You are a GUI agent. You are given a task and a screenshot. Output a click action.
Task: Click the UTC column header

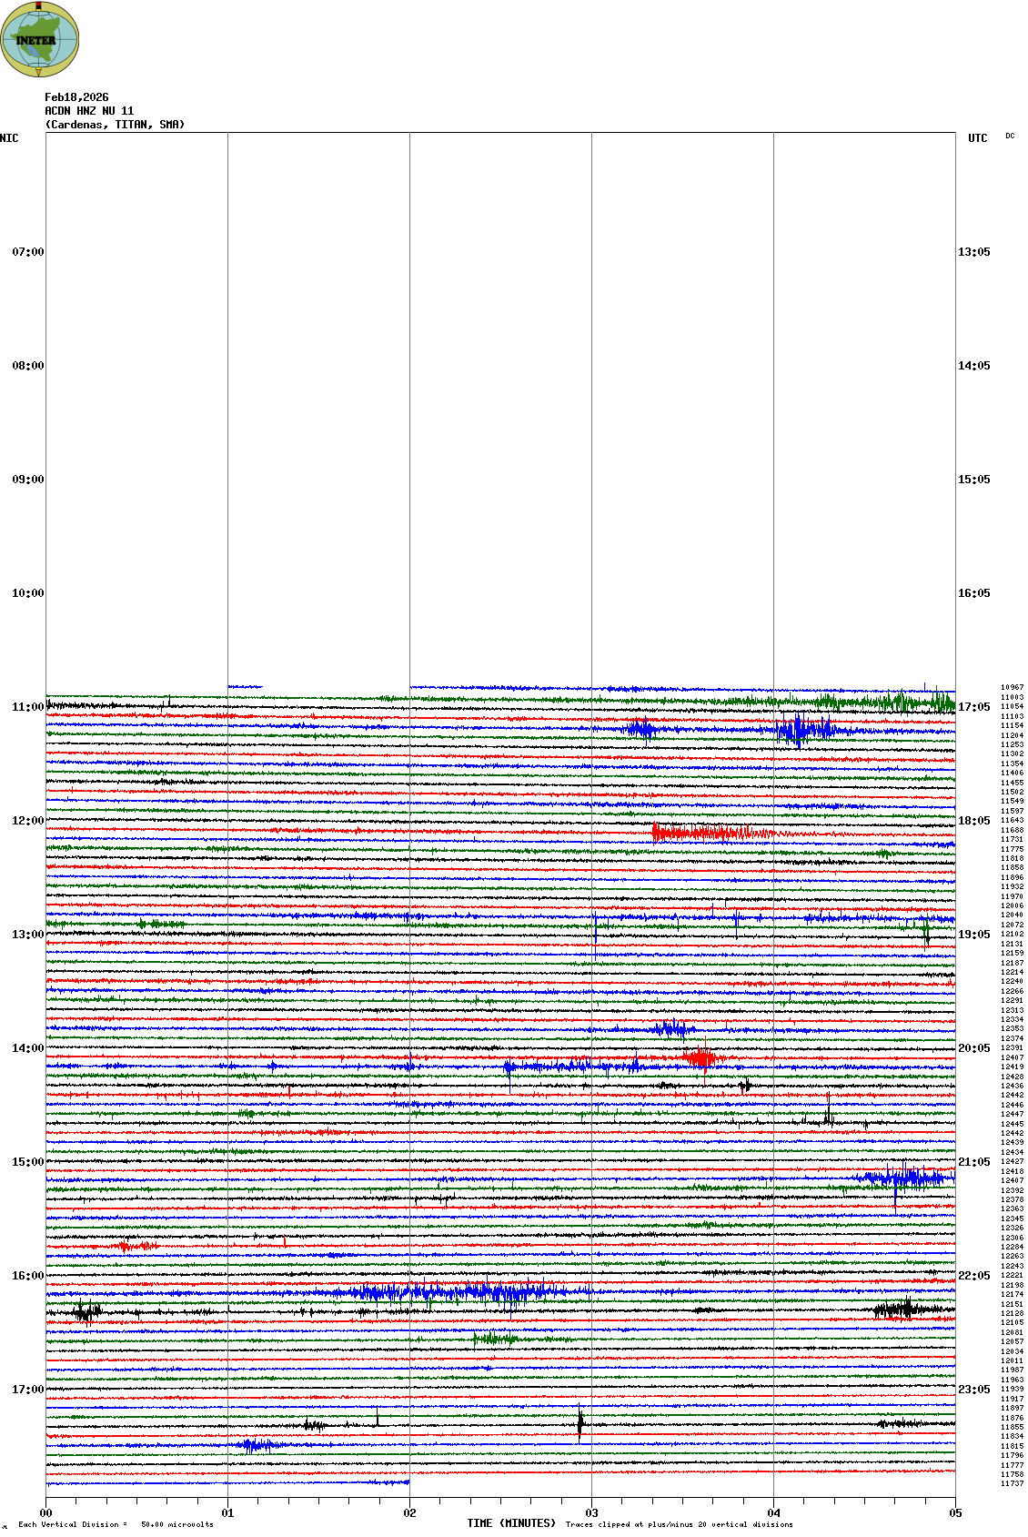pos(977,138)
